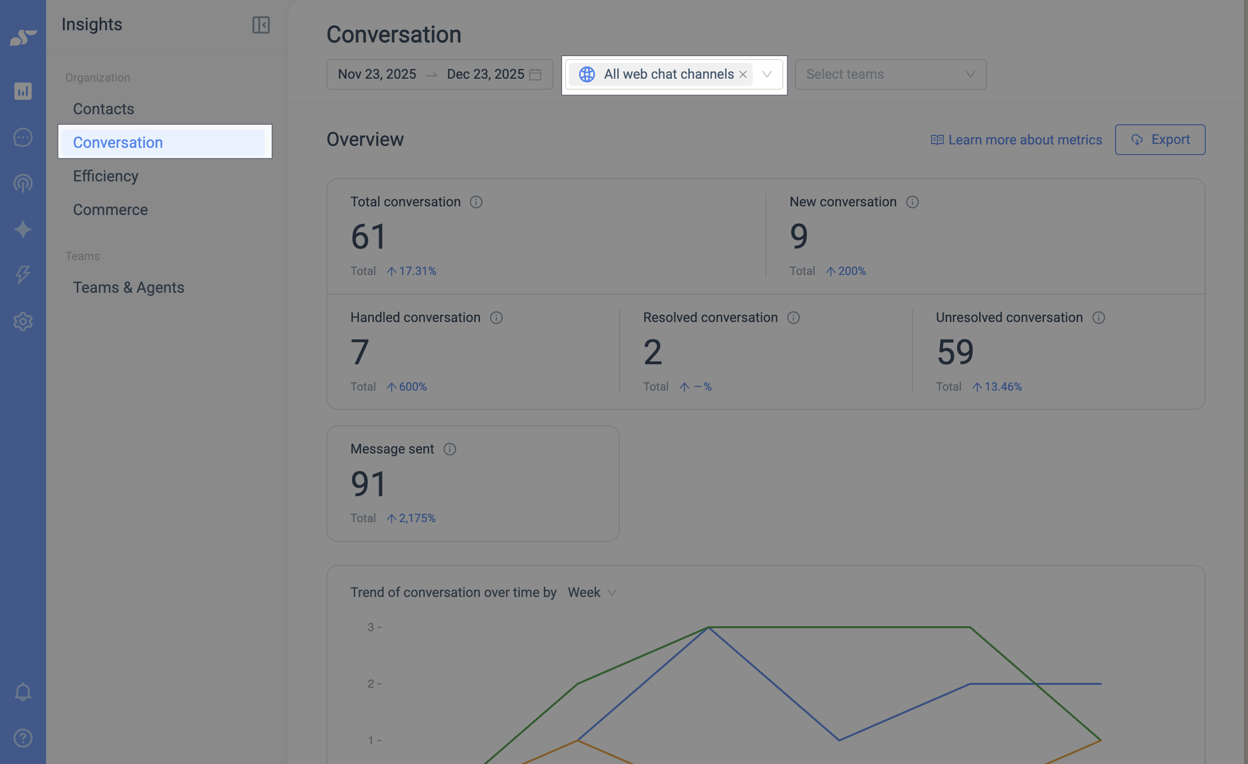Open the settings gear icon
Image resolution: width=1248 pixels, height=764 pixels.
coord(23,322)
